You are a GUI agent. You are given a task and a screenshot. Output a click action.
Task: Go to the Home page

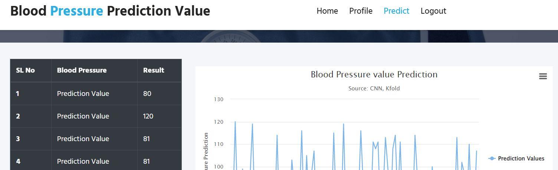coord(327,11)
